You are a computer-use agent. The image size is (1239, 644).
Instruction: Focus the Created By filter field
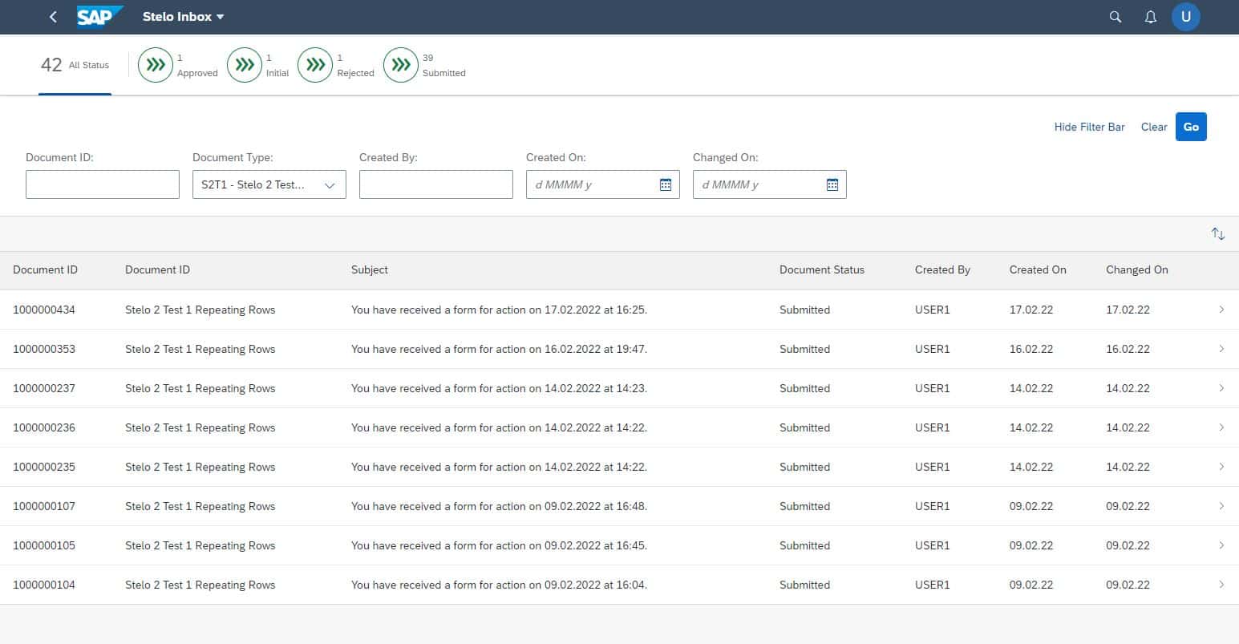coord(436,184)
